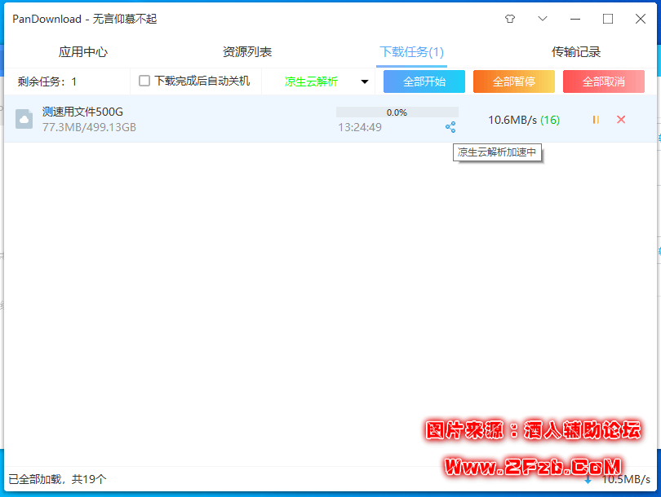Click the 全部开始 button
The image size is (661, 497).
424,81
